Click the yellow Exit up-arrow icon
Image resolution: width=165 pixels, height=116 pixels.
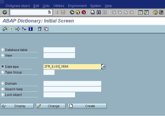tap(78, 12)
